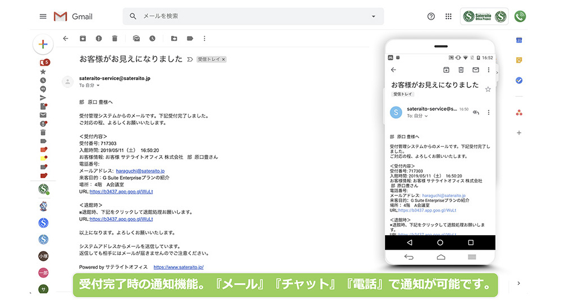The height and width of the screenshot is (304, 561).
Task: Remove the 受信トレイ label via x
Action: click(224, 59)
